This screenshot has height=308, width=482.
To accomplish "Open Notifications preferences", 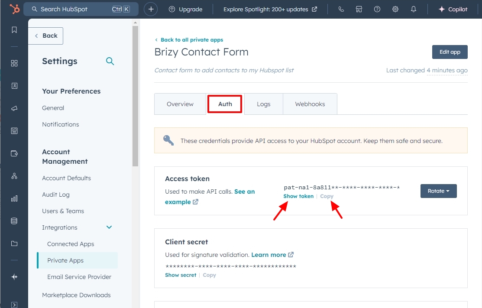I will pyautogui.click(x=61, y=124).
